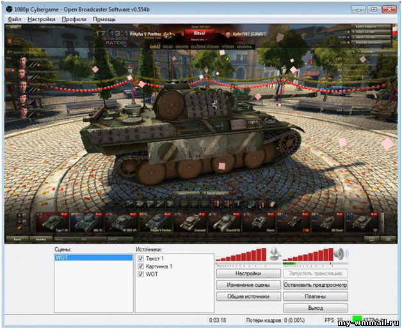402x329 pixels.
Task: Select the T18 tank thumbnail
Action: tap(293, 222)
